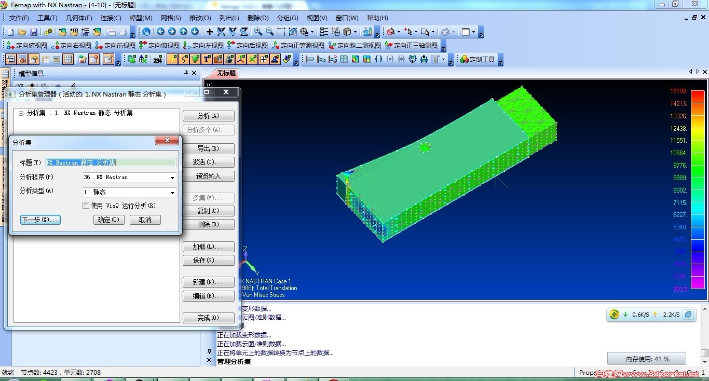Image resolution: width=709 pixels, height=381 pixels.
Task: Click 取消 in 分析集 dialog
Action: 145,220
